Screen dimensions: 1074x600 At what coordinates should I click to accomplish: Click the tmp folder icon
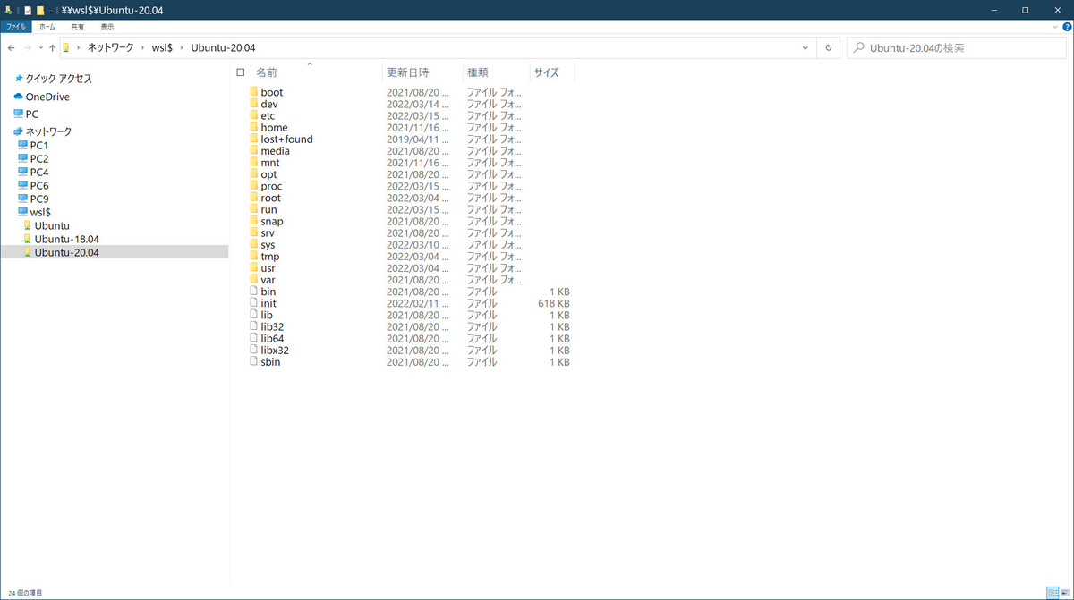pos(254,257)
